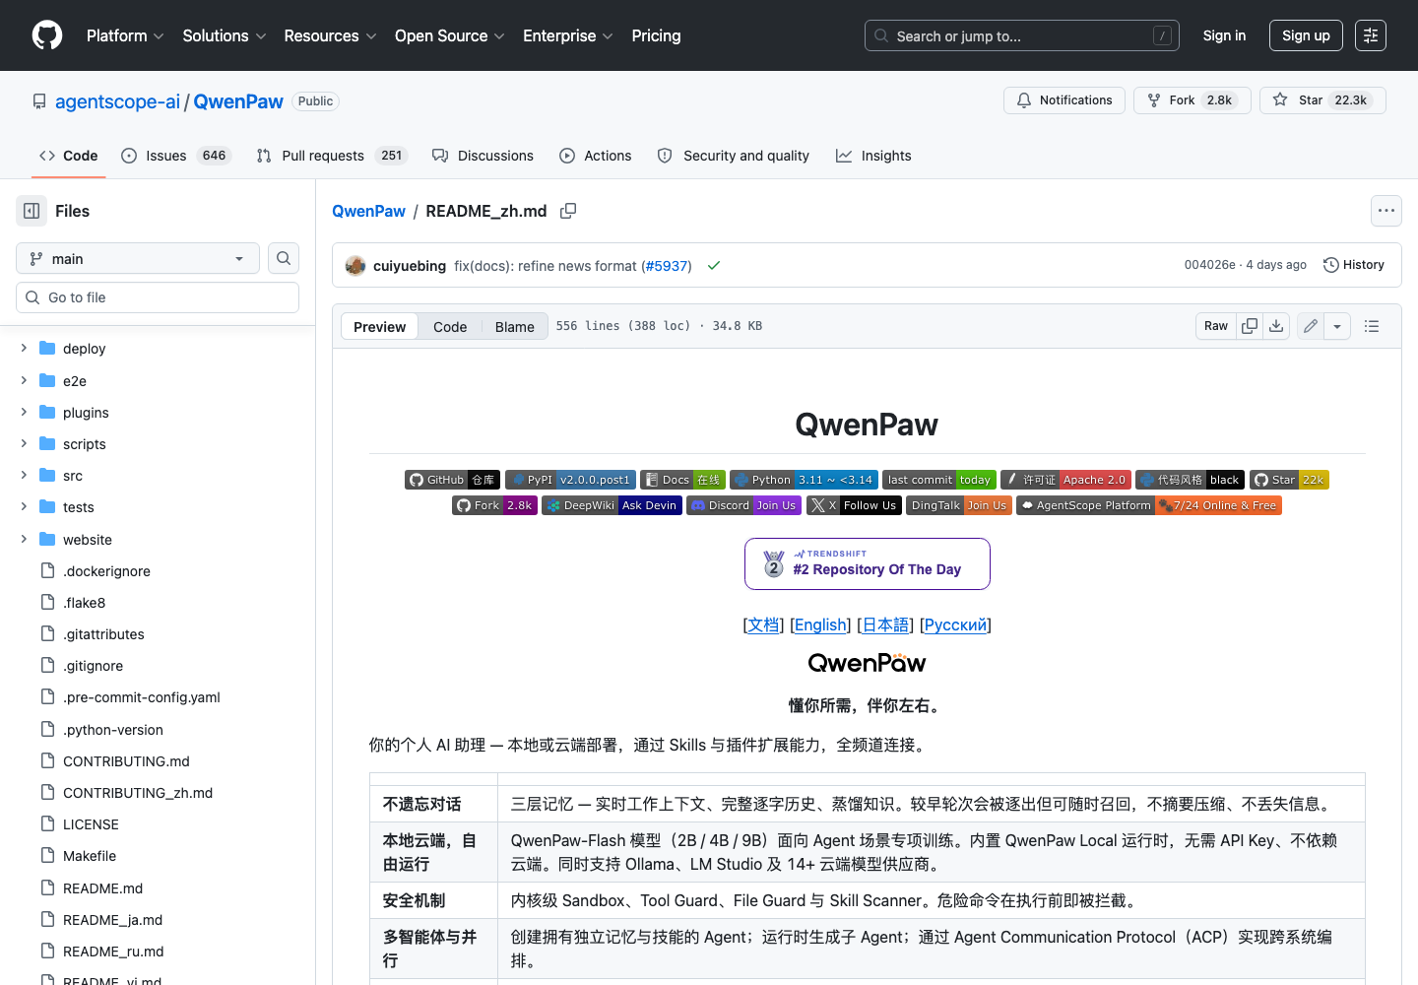Expand the Platform menu

point(125,35)
